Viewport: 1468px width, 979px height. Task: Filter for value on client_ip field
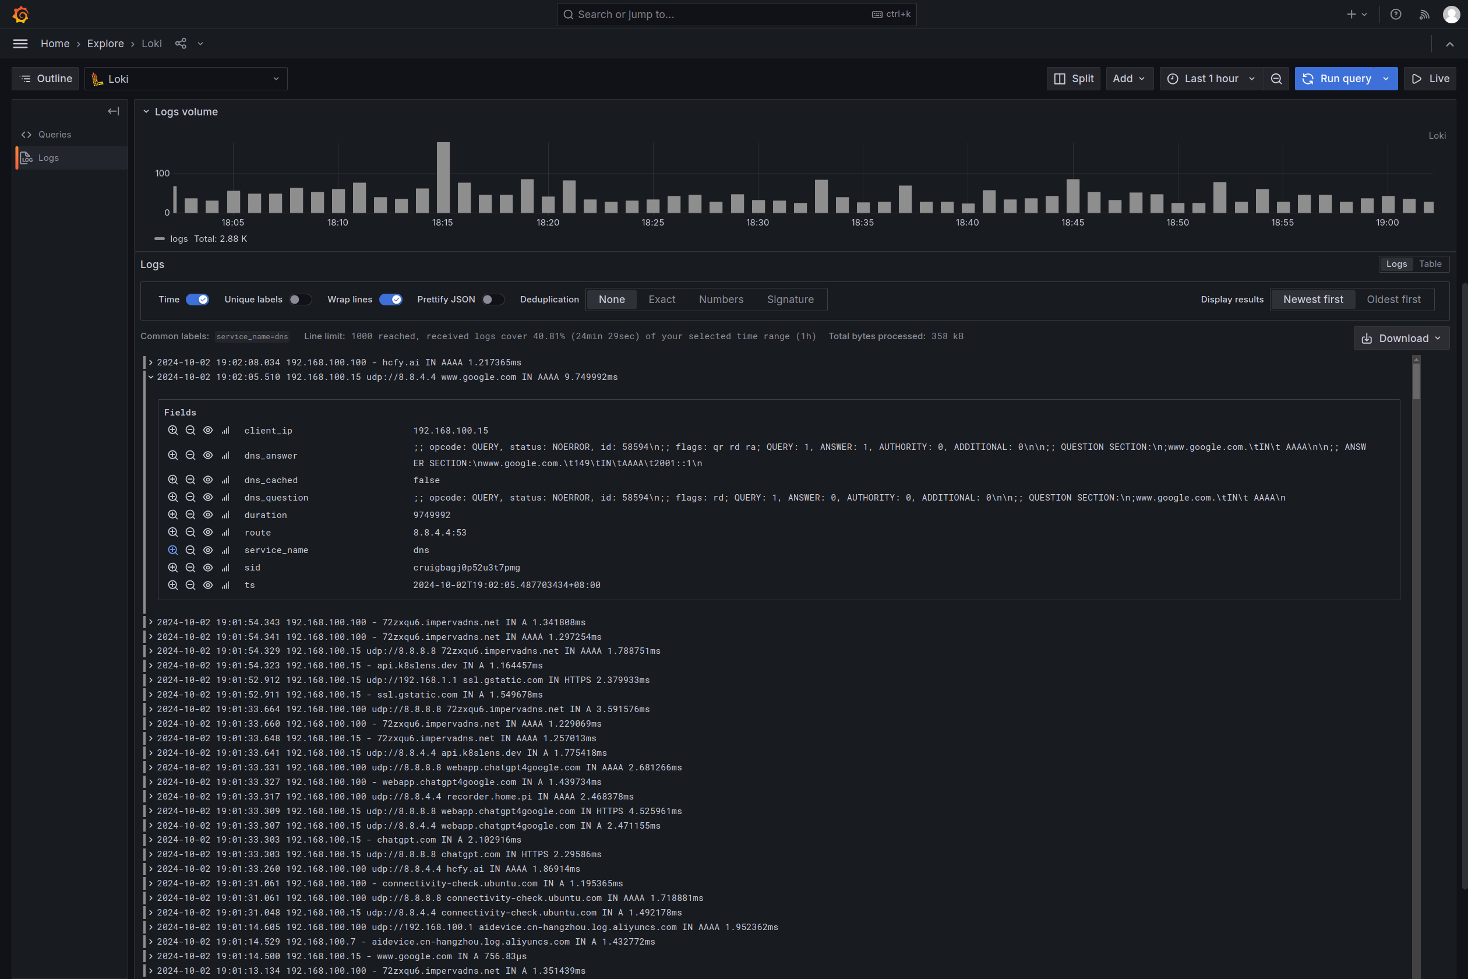173,430
